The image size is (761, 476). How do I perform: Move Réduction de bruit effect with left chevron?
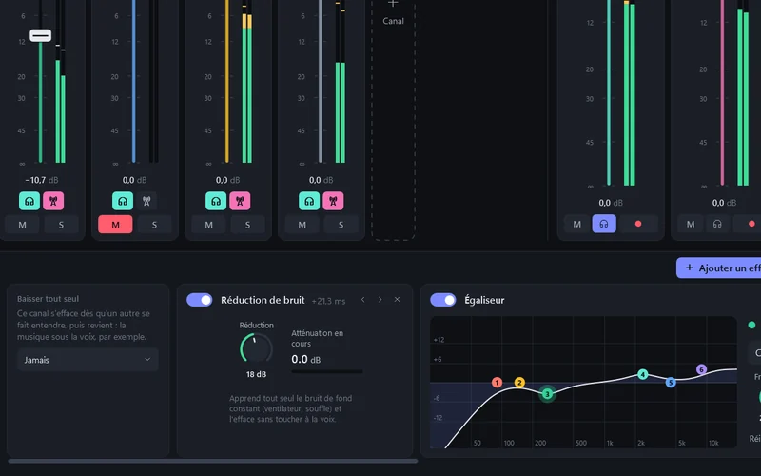point(363,300)
